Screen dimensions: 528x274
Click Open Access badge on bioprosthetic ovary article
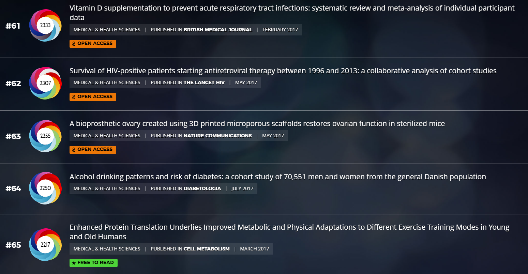93,150
